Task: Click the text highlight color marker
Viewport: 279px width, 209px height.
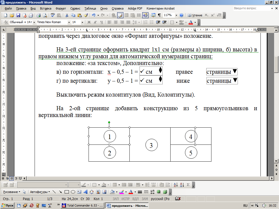Action: [181, 22]
